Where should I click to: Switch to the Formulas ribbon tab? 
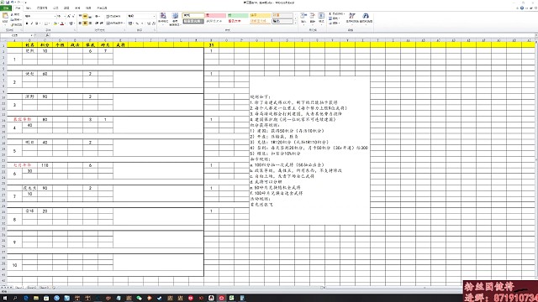pos(56,8)
